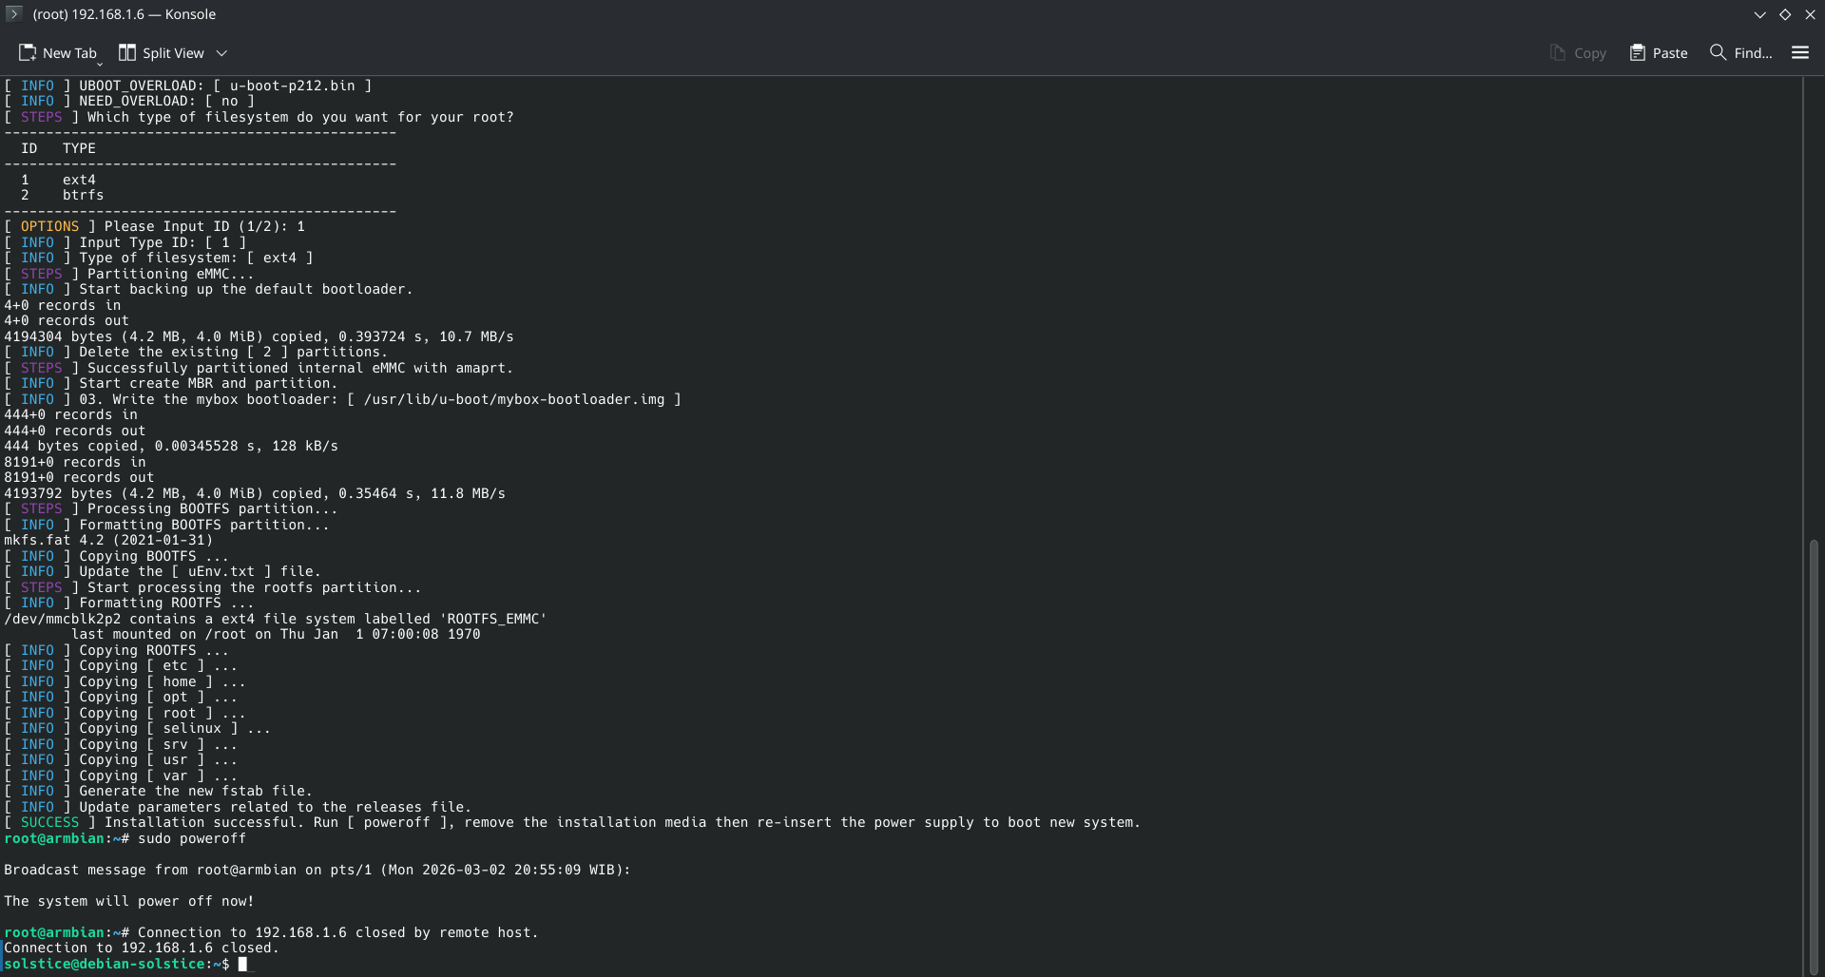The image size is (1825, 977).
Task: Minimize the Konsole window
Action: point(1759,14)
